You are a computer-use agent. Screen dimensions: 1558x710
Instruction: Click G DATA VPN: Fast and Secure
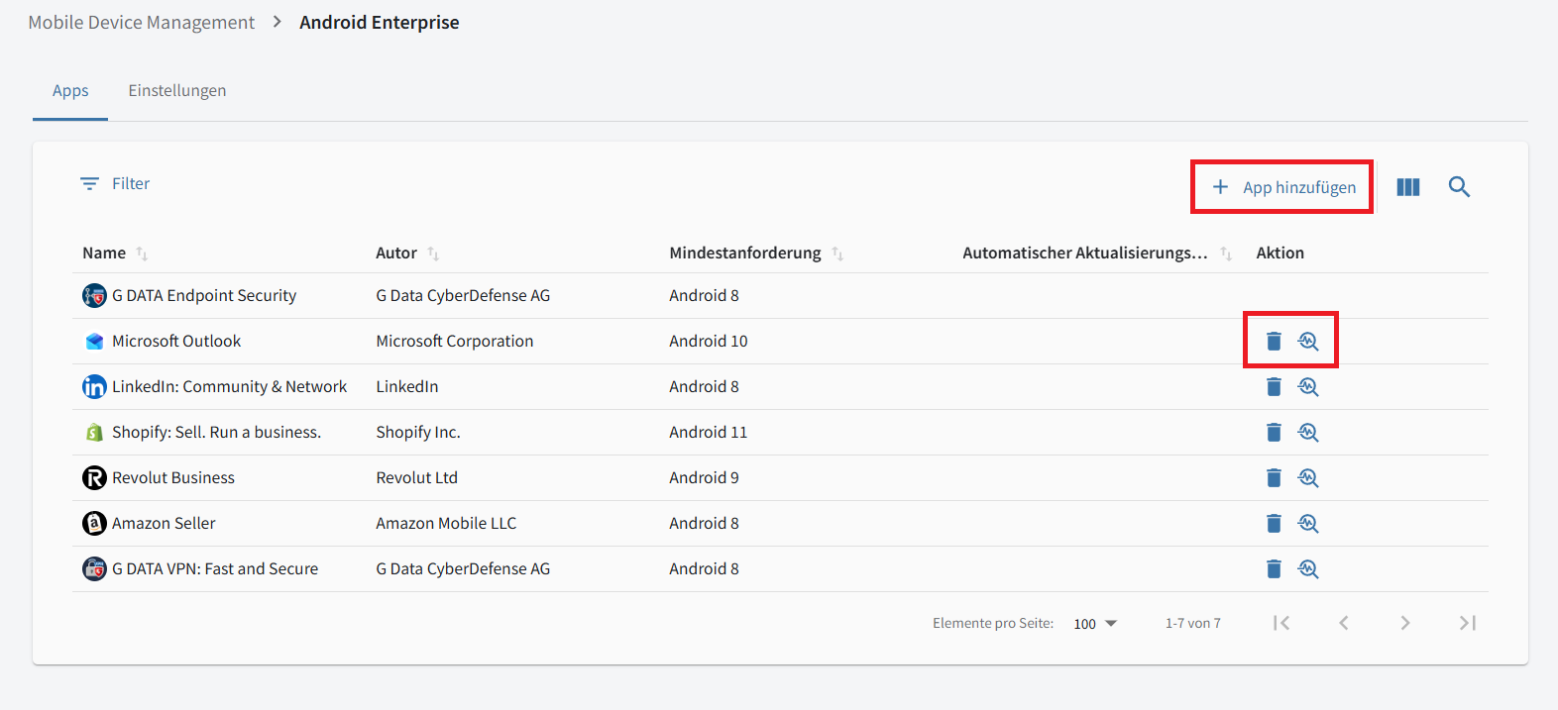(x=215, y=569)
